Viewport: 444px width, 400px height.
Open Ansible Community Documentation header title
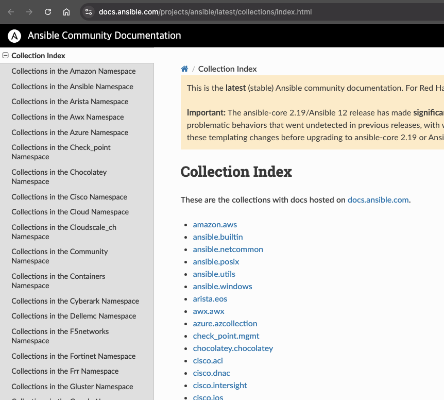[x=104, y=36]
